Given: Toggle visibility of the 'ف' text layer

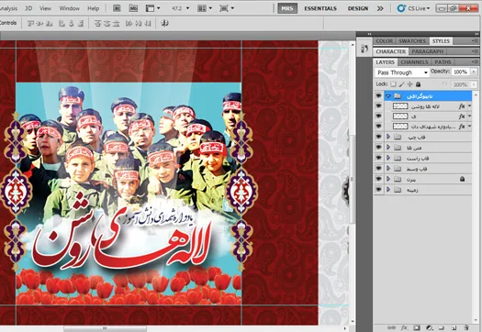Looking at the screenshot, I should point(378,116).
